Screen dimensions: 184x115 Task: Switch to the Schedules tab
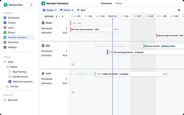[107, 3]
